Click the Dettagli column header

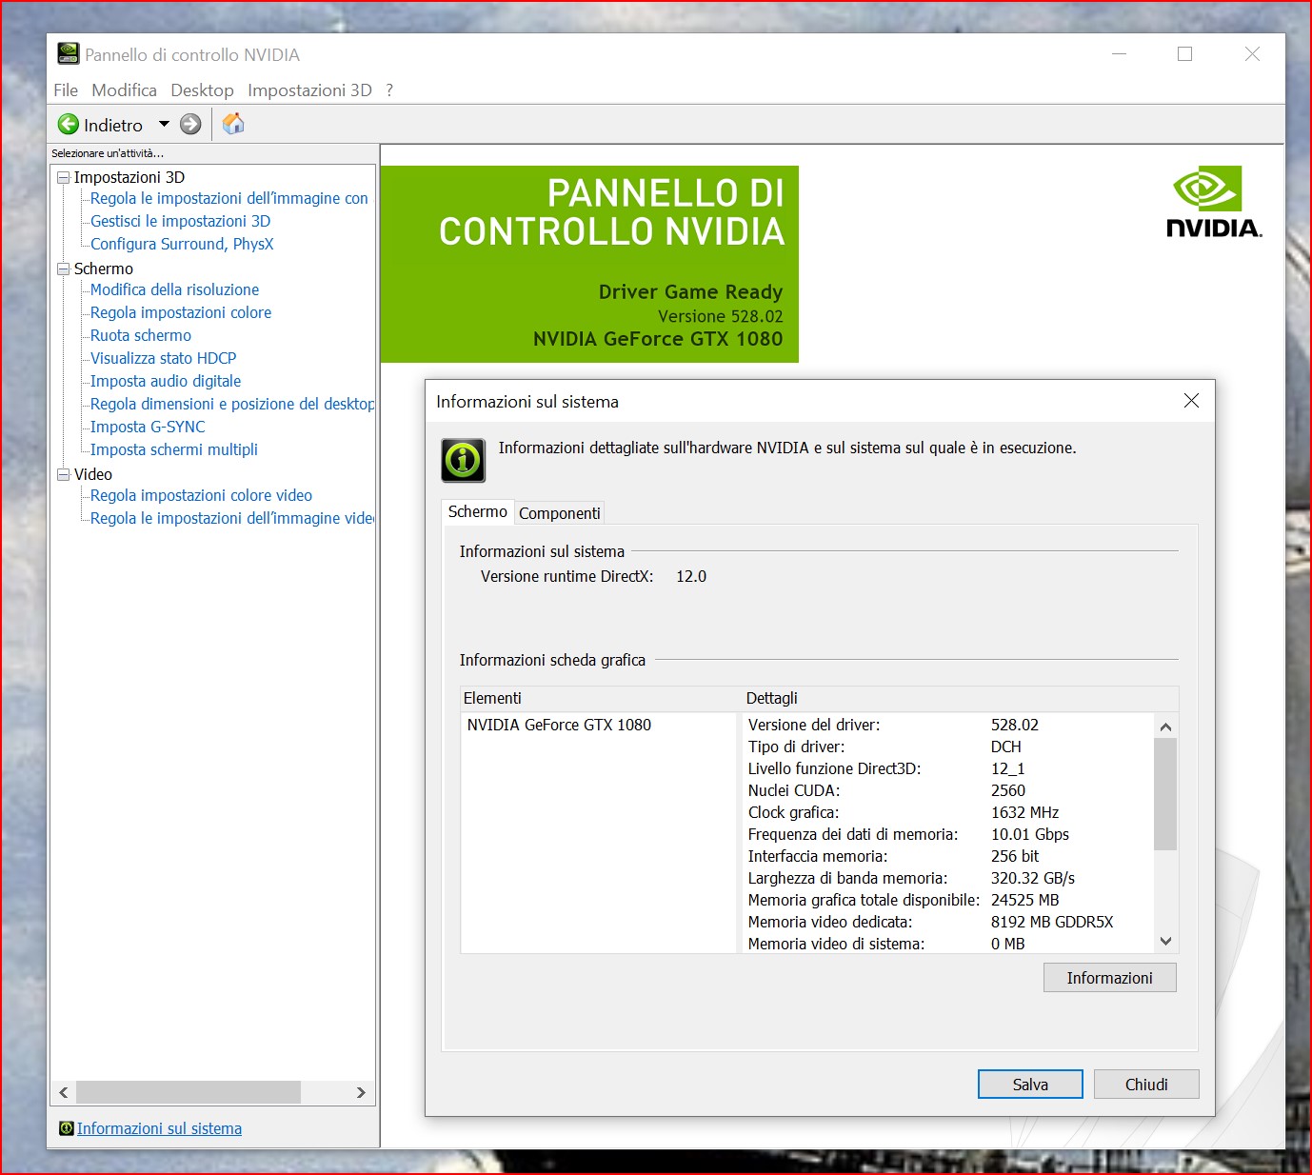point(959,698)
